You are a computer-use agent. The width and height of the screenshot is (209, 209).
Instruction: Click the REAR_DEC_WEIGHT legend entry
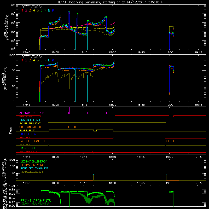[32, 172]
